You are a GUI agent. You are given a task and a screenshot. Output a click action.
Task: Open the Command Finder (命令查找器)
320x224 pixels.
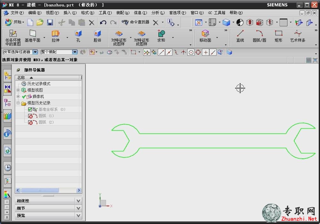[135, 22]
